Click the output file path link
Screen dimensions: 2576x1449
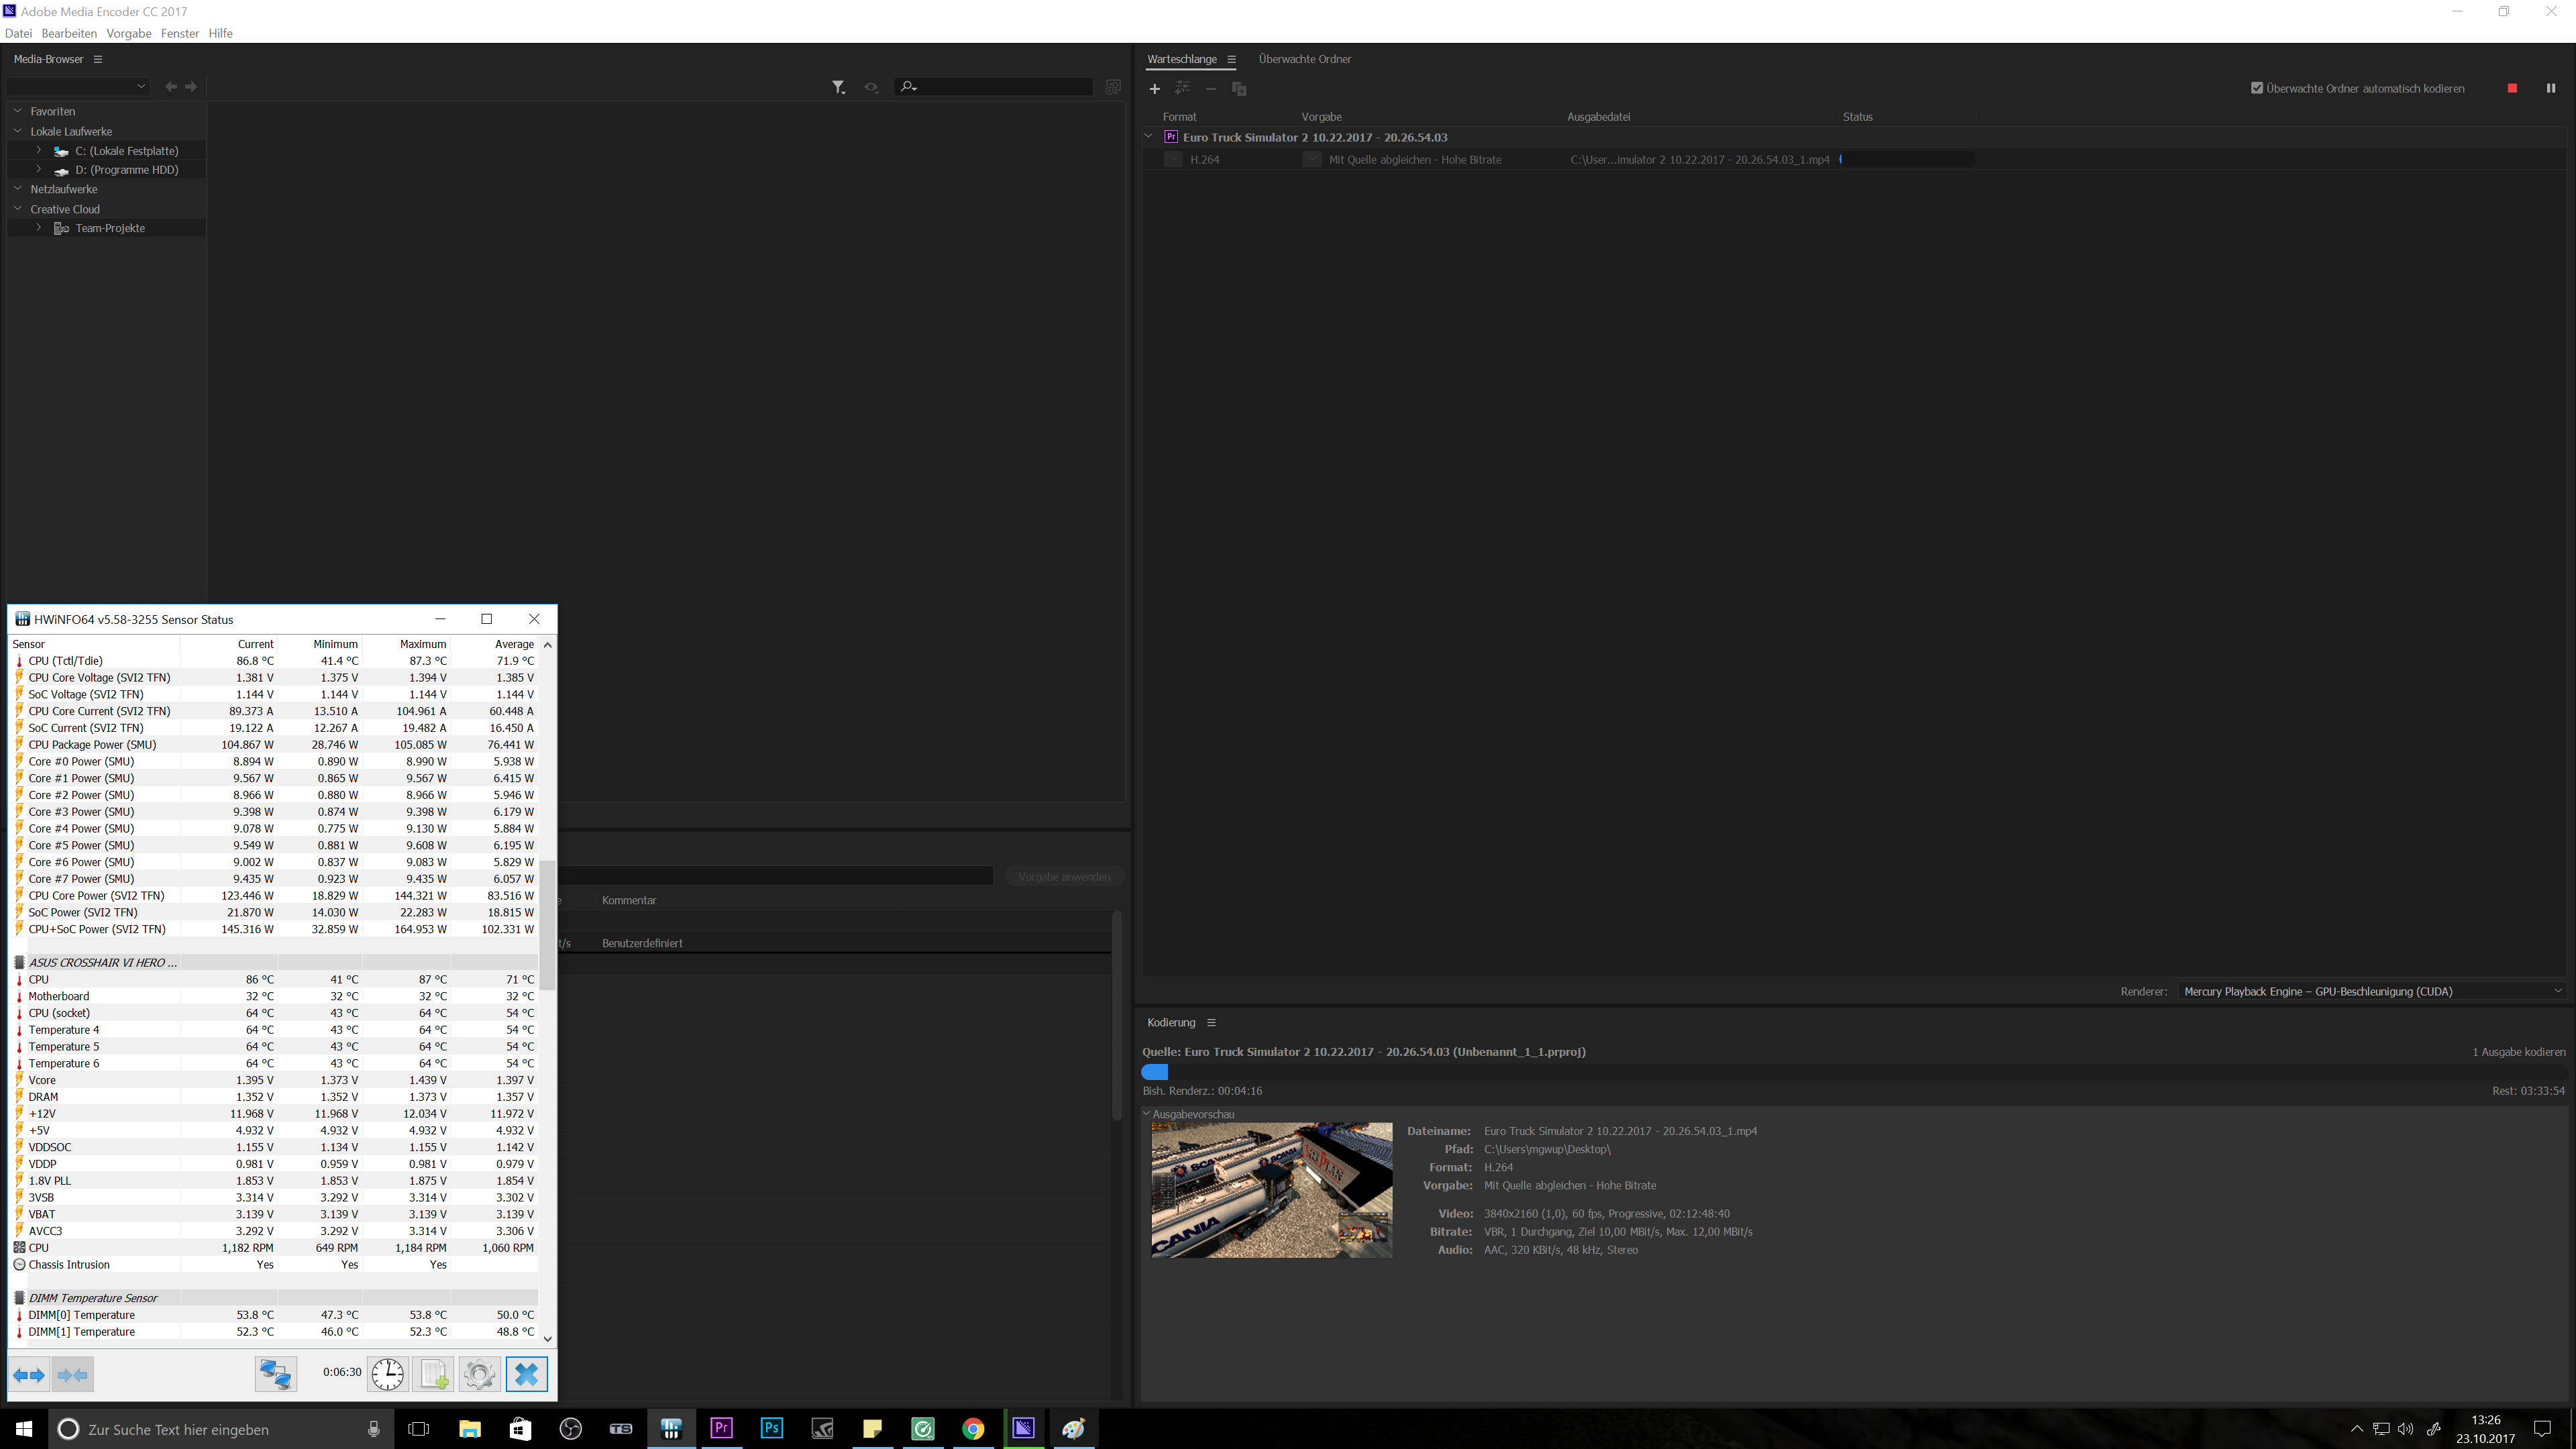[1699, 159]
